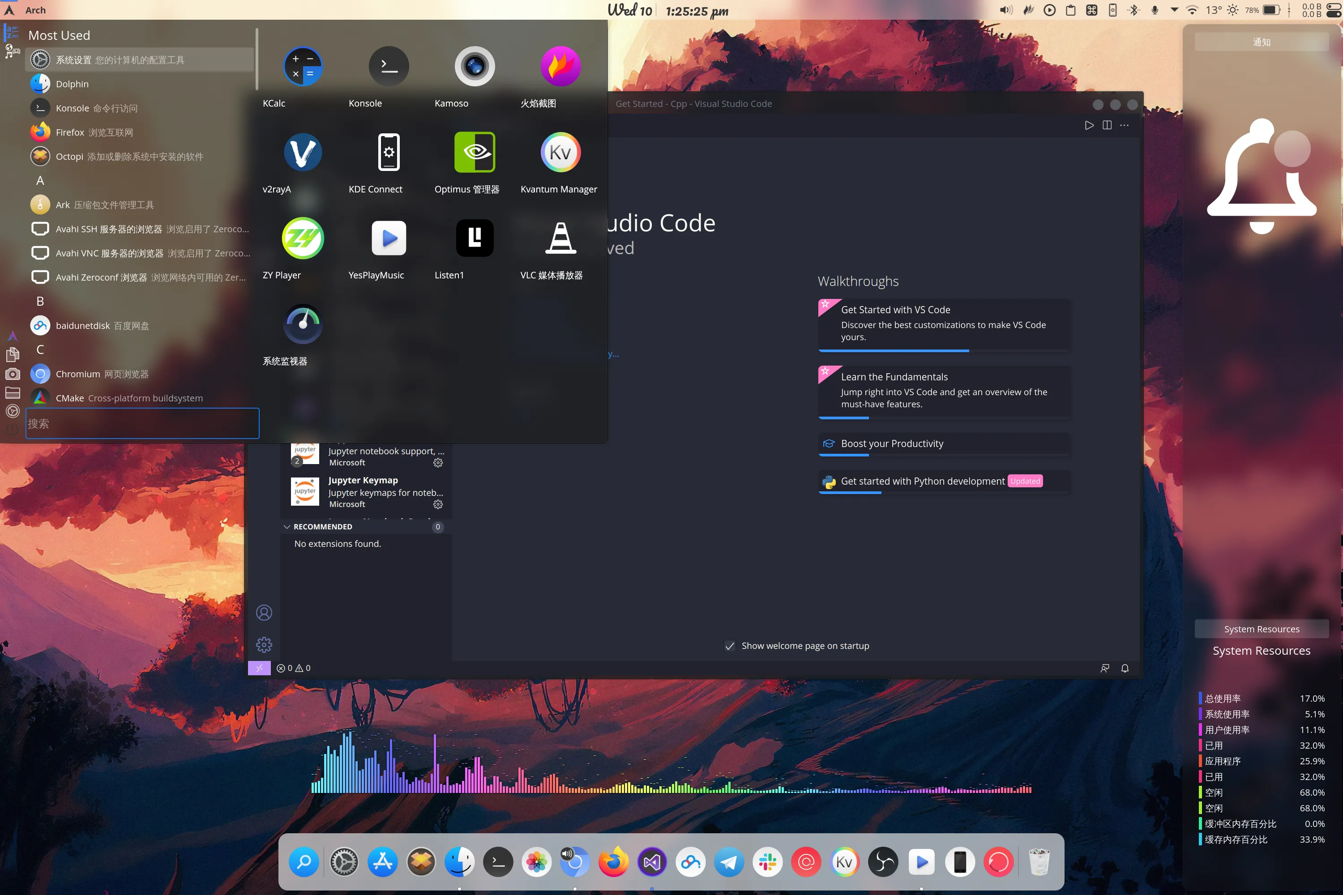This screenshot has width=1343, height=895.
Task: Select Octopi in the application list
Action: pyautogui.click(x=140, y=156)
